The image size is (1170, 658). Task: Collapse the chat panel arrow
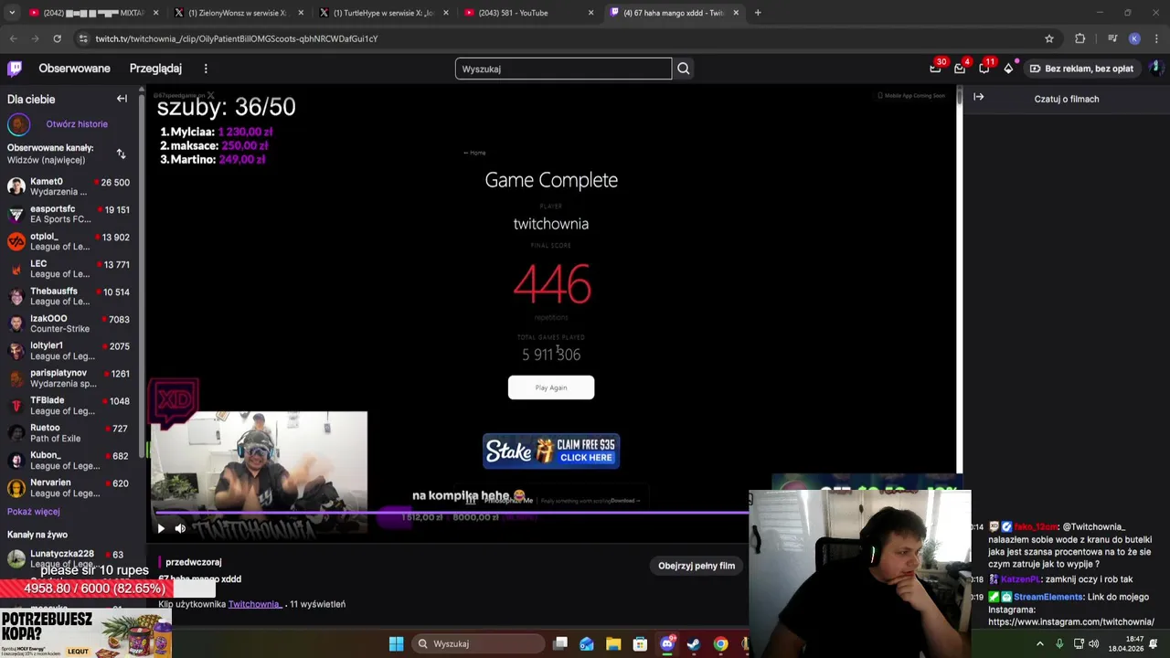pyautogui.click(x=978, y=97)
